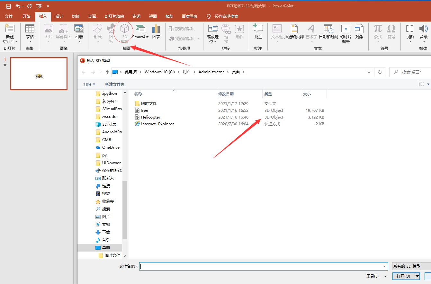Undo last action in quick access toolbar
431x284 pixels.
(18, 6)
